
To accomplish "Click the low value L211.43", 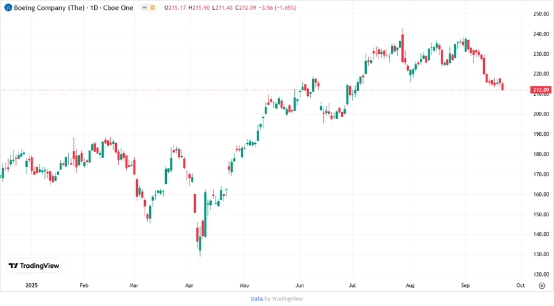I will (x=222, y=7).
